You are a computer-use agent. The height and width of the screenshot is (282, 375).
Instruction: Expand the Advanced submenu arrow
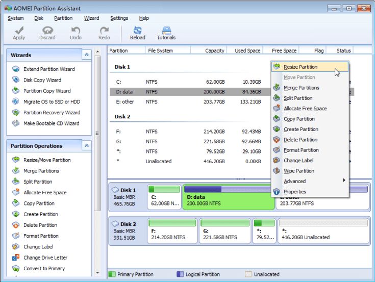344,180
